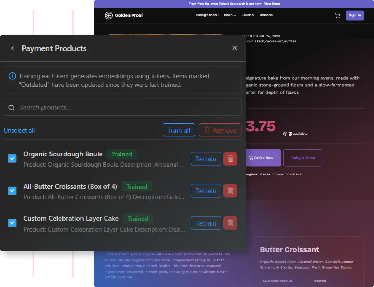This screenshot has height=287, width=374.
Task: Uncheck Custom Celebration Layer Cake
Action: click(12, 223)
